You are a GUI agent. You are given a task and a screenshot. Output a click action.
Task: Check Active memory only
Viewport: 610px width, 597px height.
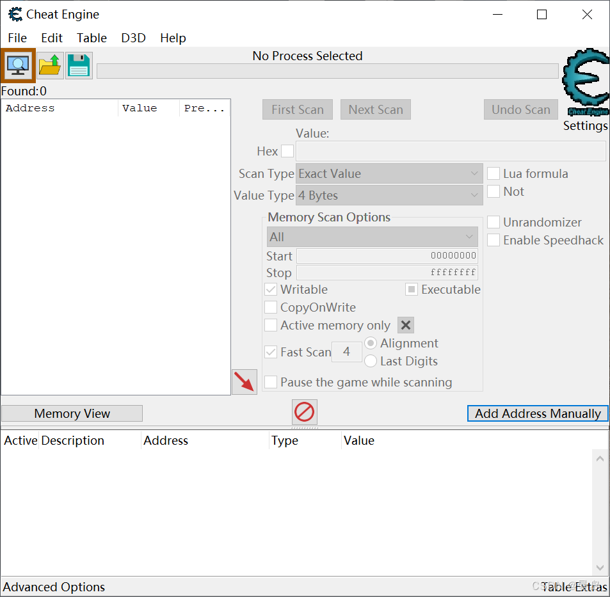271,325
